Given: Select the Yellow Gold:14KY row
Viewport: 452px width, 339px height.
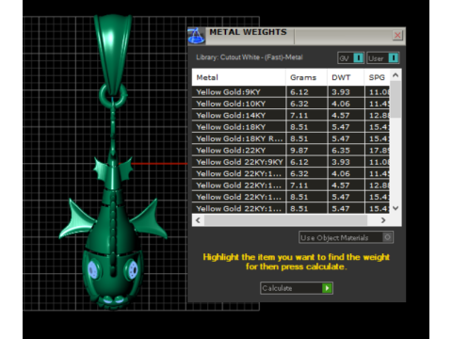Looking at the screenshot, I should point(291,115).
